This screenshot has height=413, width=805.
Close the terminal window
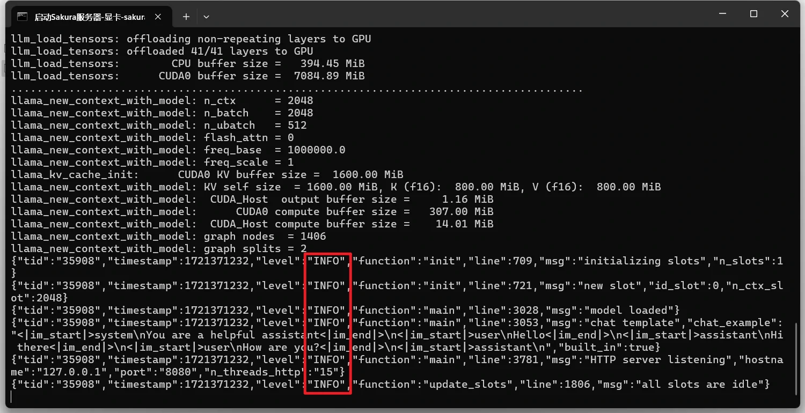tap(785, 14)
